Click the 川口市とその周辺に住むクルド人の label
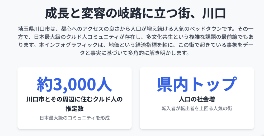This screenshot has width=264, height=136. [x=75, y=100]
